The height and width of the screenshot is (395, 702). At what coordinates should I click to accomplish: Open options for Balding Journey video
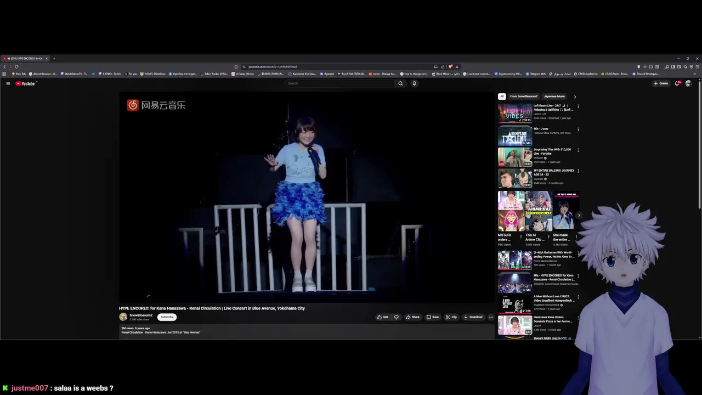tap(578, 171)
